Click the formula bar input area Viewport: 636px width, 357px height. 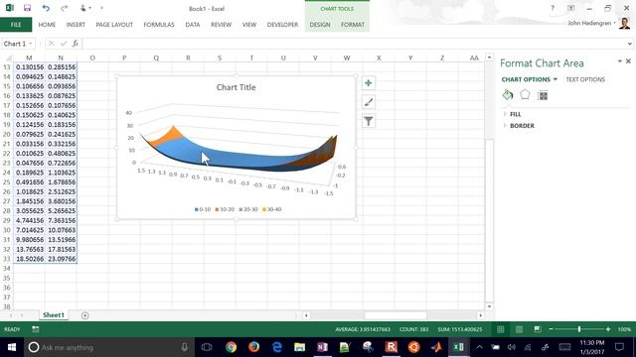353,44
